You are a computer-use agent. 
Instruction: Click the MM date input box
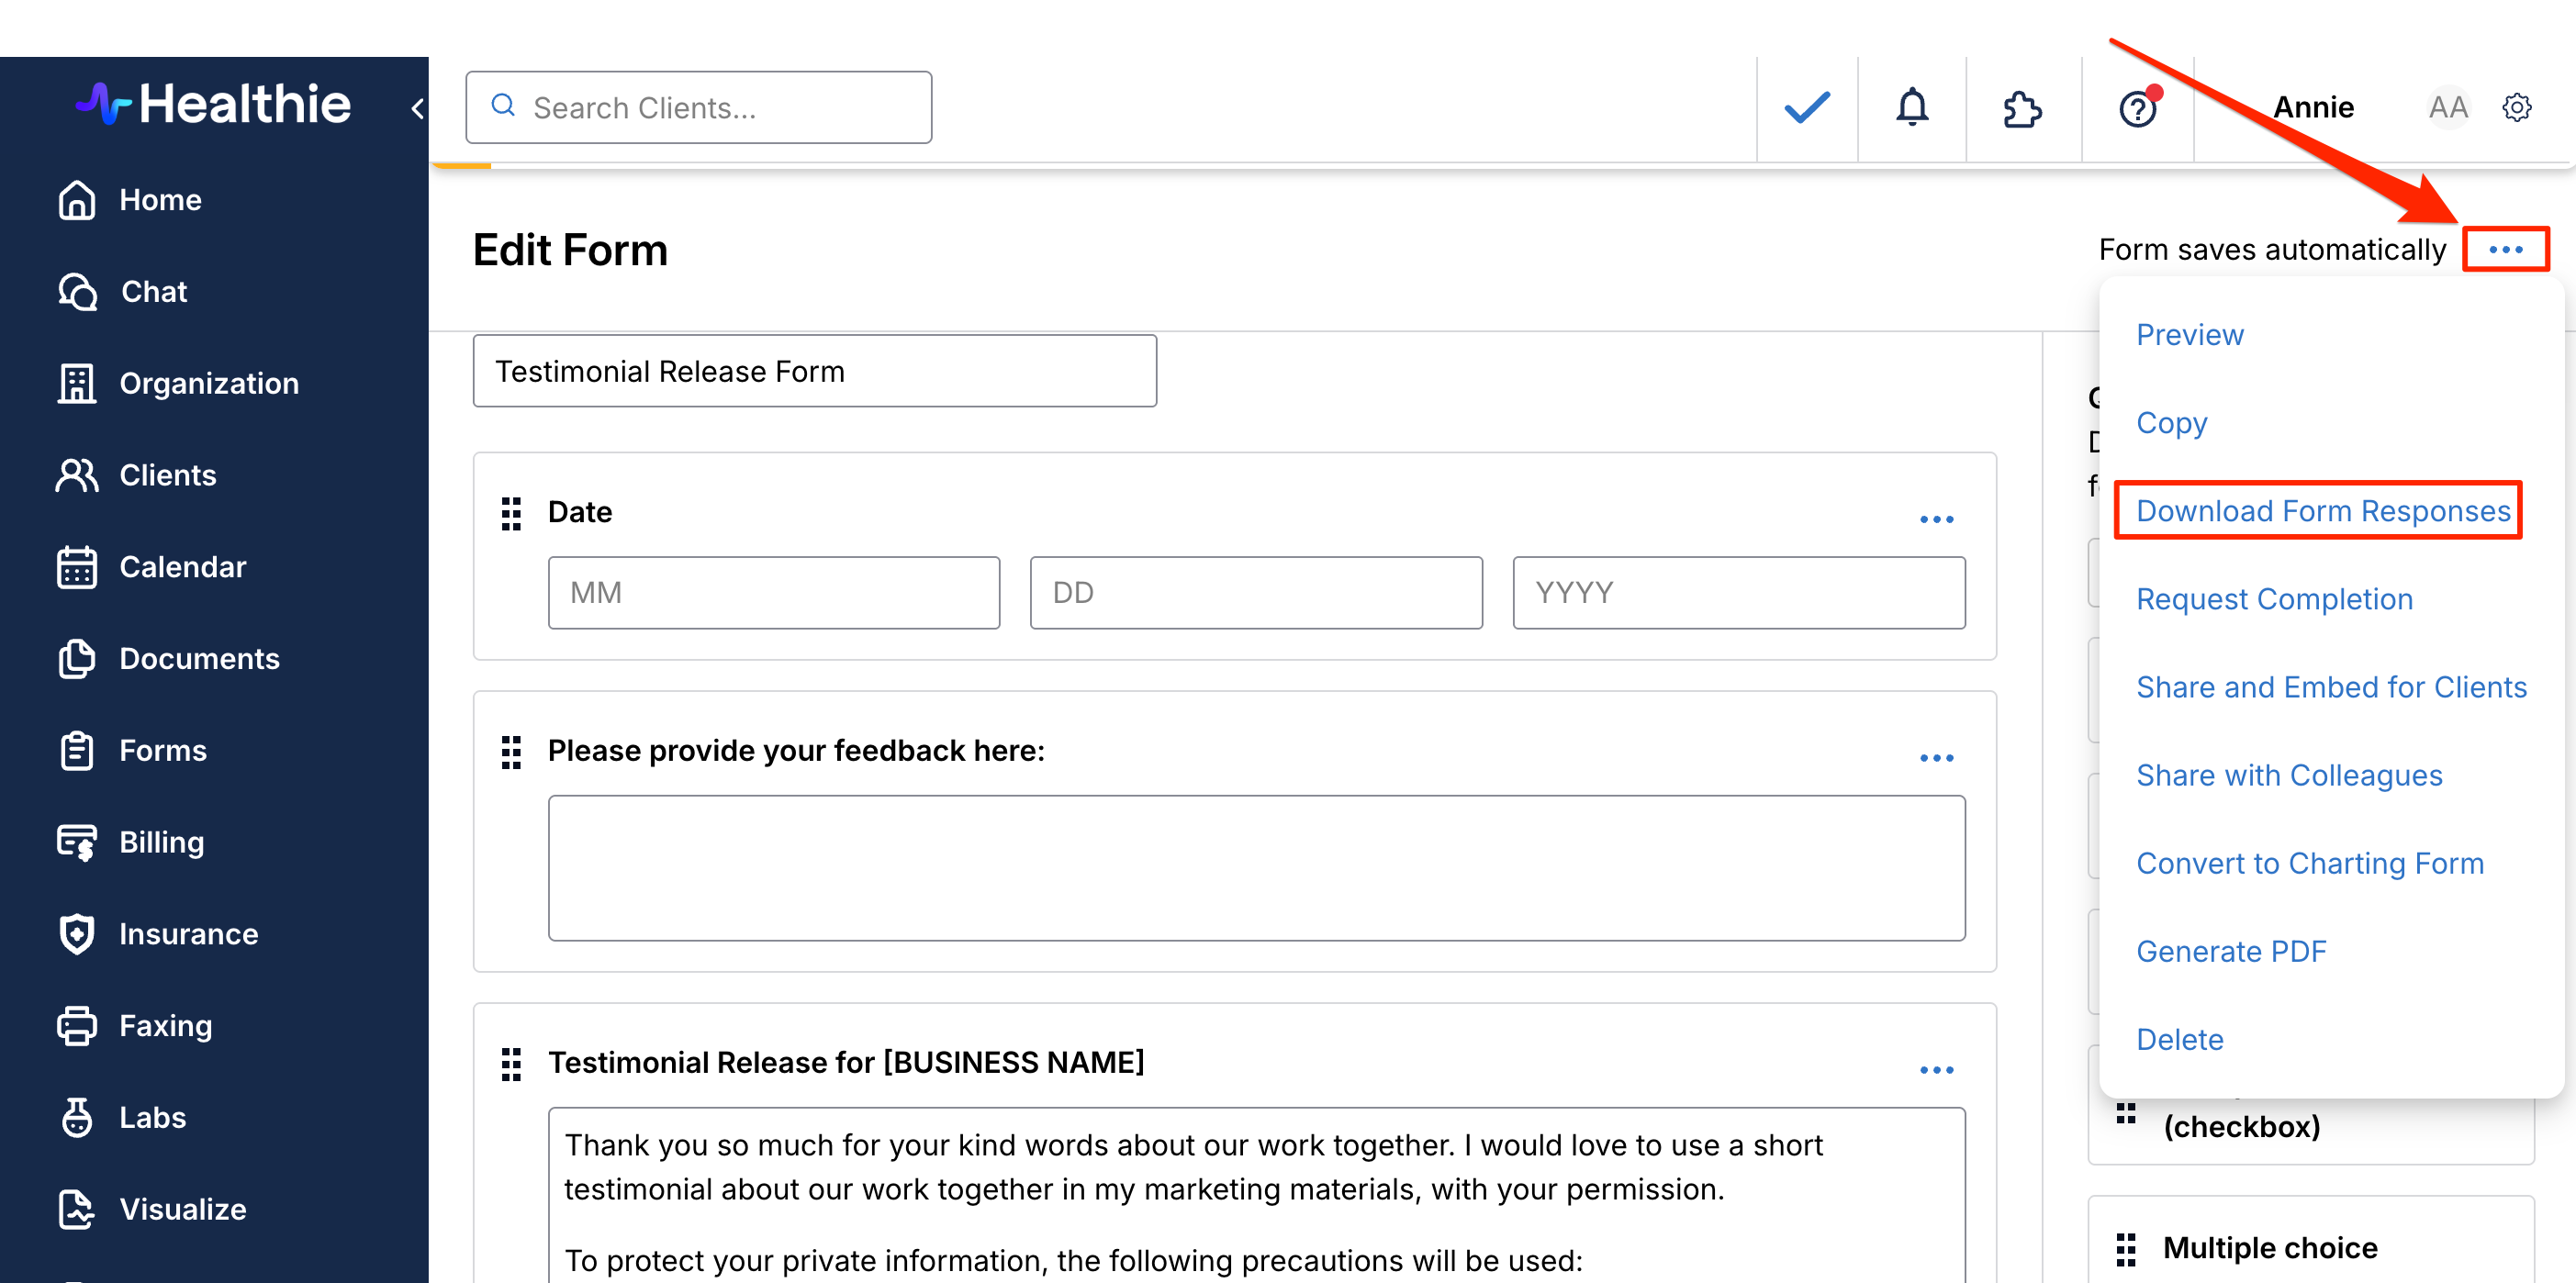click(773, 593)
